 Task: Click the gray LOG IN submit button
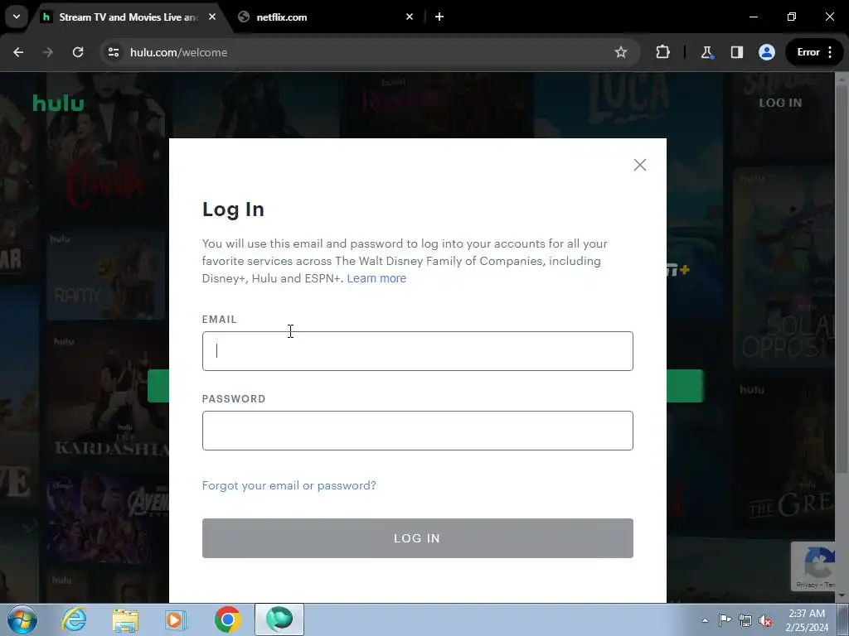(x=418, y=538)
